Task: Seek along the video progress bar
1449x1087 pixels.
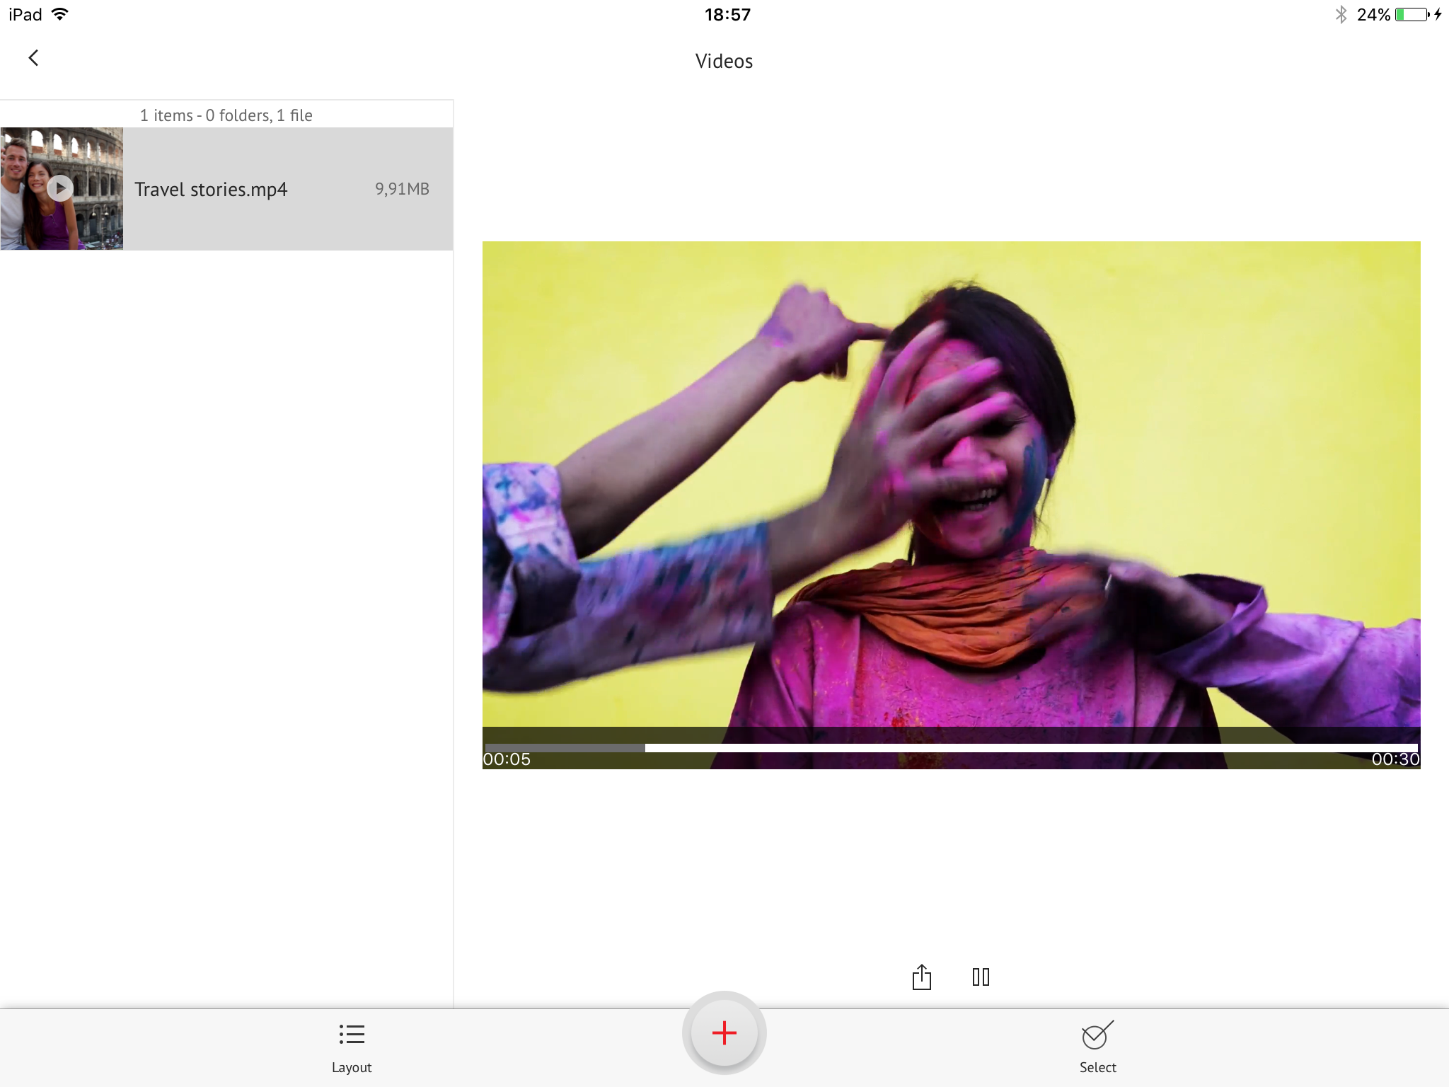Action: [951, 747]
